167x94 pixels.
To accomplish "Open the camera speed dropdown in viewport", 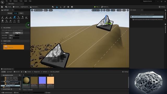I will [124, 10].
